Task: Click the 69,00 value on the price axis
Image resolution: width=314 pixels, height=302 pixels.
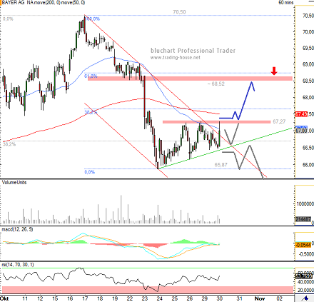Action: click(308, 64)
